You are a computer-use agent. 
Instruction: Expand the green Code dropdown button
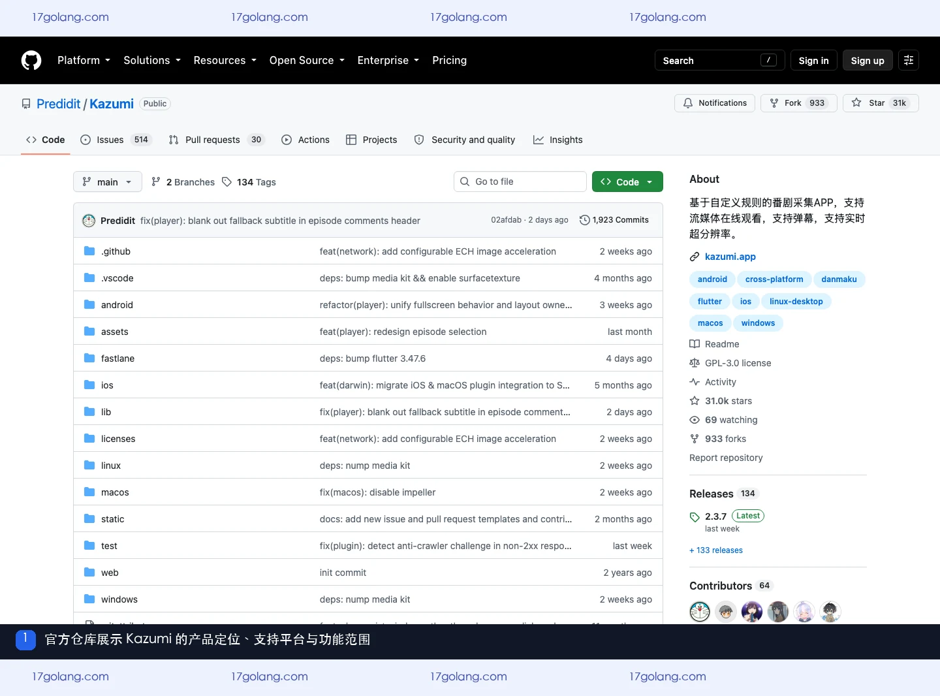(627, 182)
